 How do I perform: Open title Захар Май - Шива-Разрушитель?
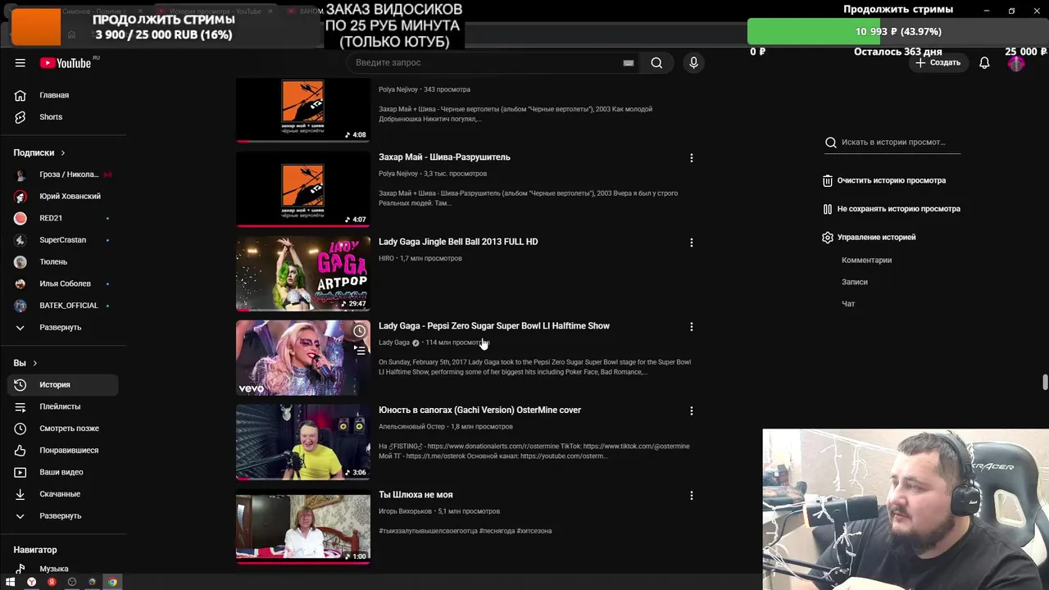444,157
